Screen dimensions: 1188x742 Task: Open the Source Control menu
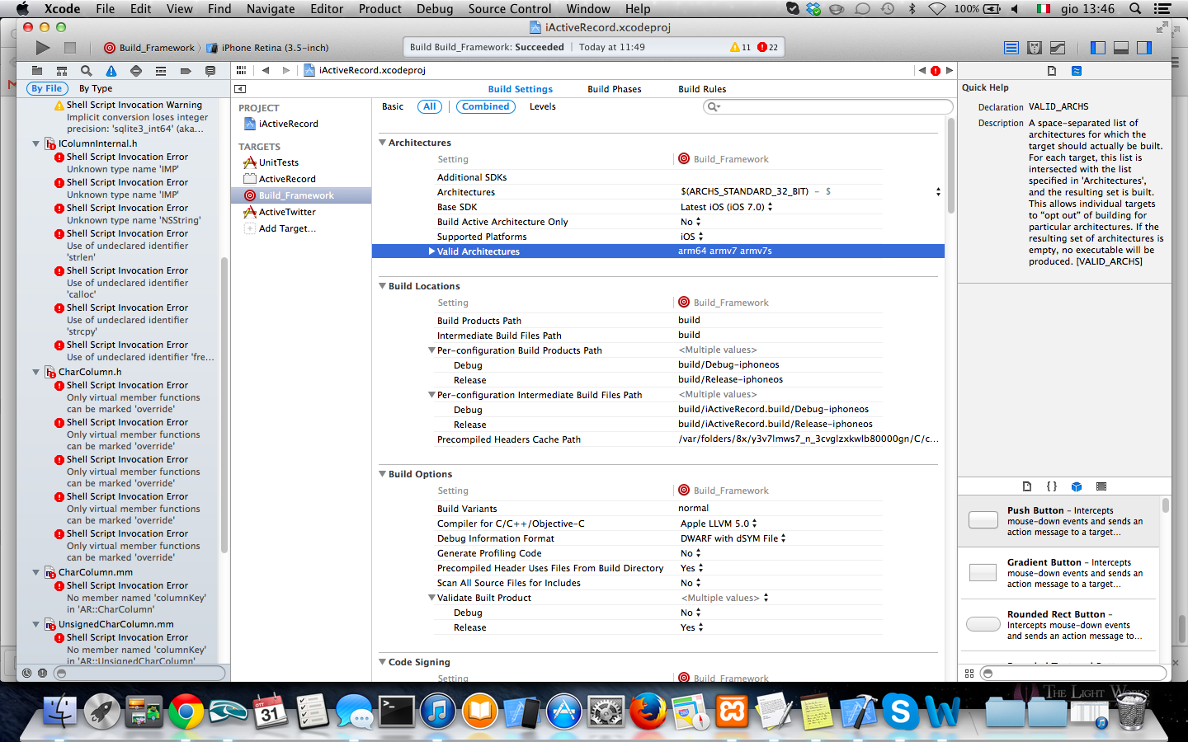click(510, 9)
